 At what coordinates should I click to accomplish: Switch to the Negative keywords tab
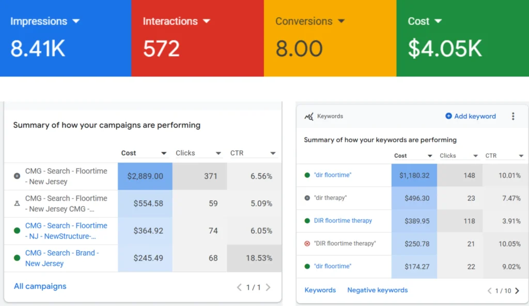click(377, 290)
